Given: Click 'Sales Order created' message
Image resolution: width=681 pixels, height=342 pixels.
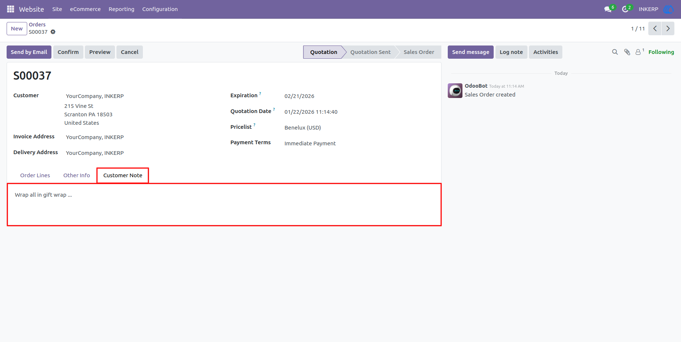Looking at the screenshot, I should pyautogui.click(x=490, y=95).
